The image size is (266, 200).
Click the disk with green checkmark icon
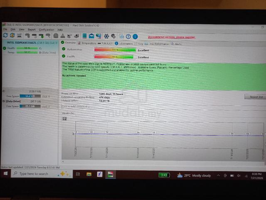point(41,36)
